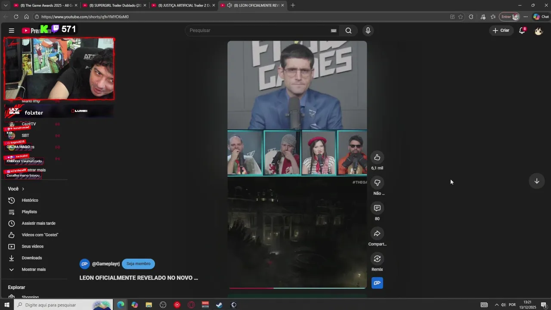Go to the next Short with down arrow
Image resolution: width=551 pixels, height=310 pixels.
click(536, 181)
